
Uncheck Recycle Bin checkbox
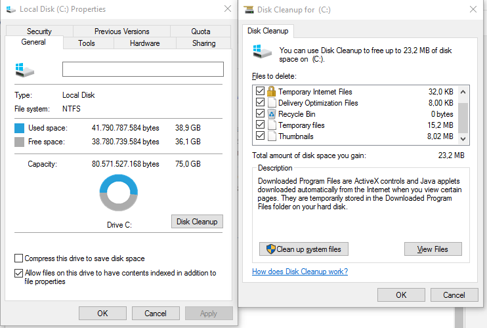coord(260,113)
